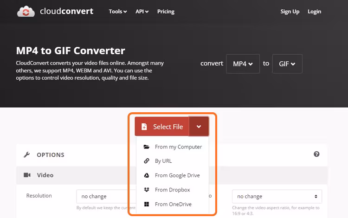348x218 pixels.
Task: Choose From OneDrive option
Action: coord(173,204)
